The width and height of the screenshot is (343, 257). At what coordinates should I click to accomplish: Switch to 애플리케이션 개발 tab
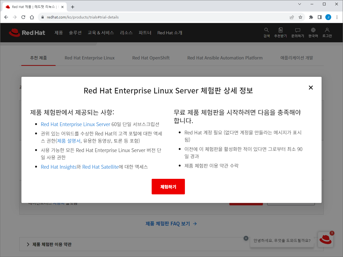297,58
